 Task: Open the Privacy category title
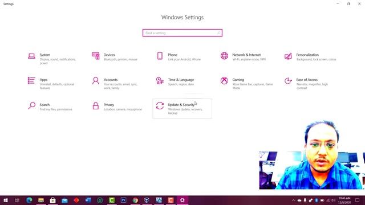pos(109,105)
